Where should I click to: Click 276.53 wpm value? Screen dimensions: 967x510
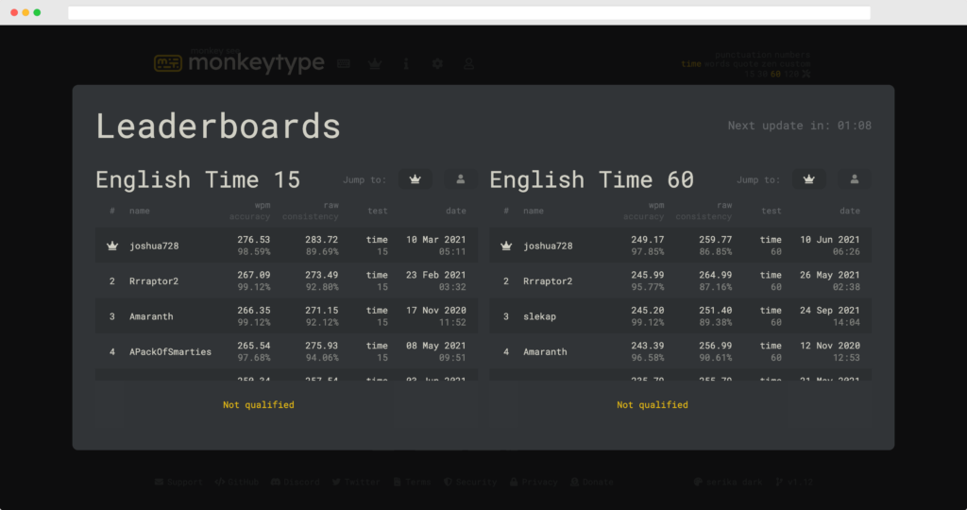click(x=253, y=239)
